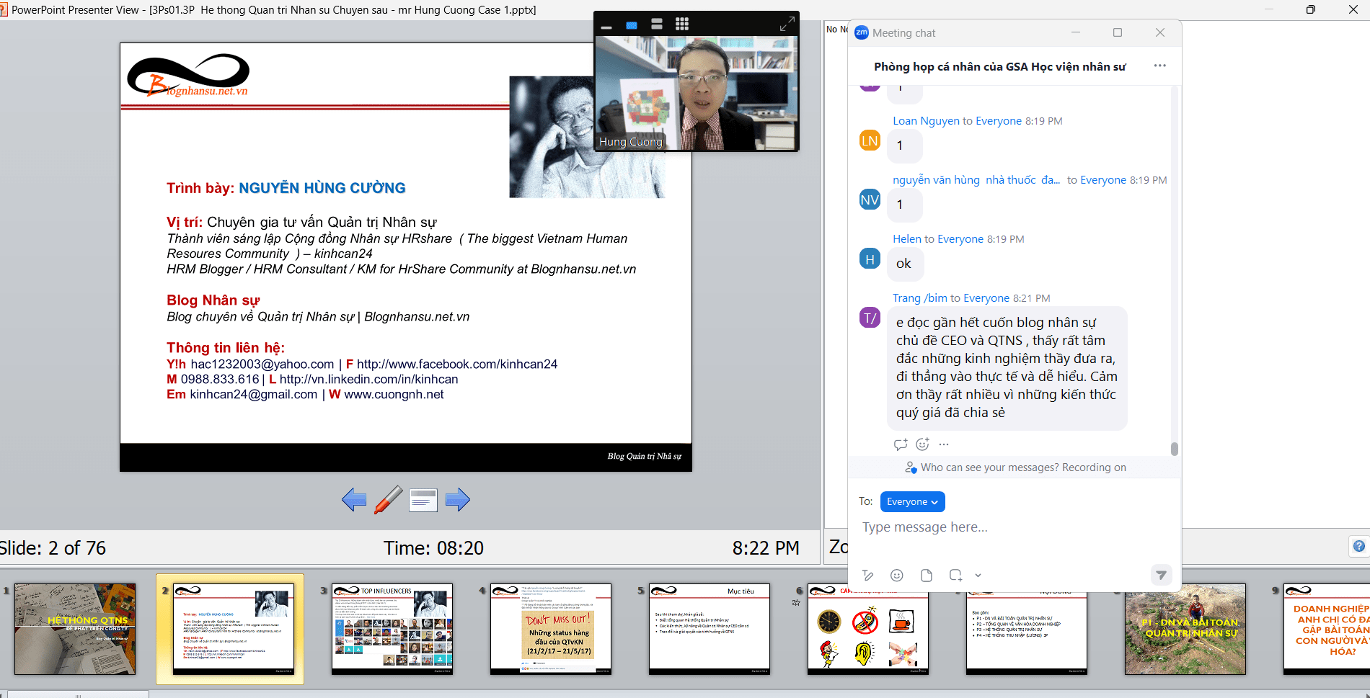Go to previous slide with the left arrow
Screen dimensions: 1370x698
(x=354, y=499)
